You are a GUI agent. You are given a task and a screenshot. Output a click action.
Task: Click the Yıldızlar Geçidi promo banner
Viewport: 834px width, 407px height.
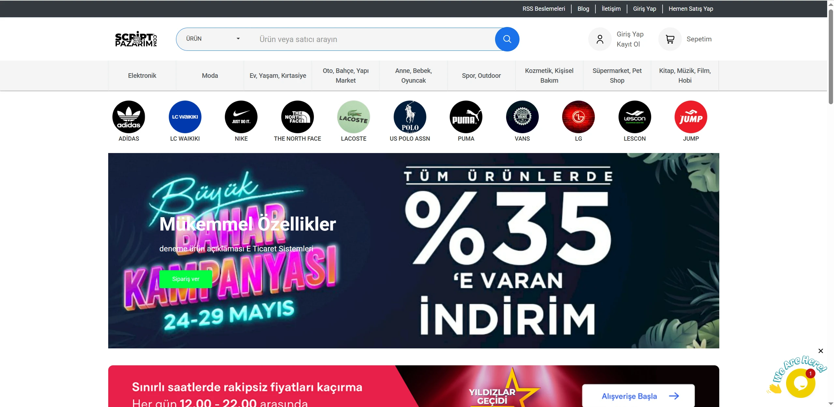(x=414, y=386)
